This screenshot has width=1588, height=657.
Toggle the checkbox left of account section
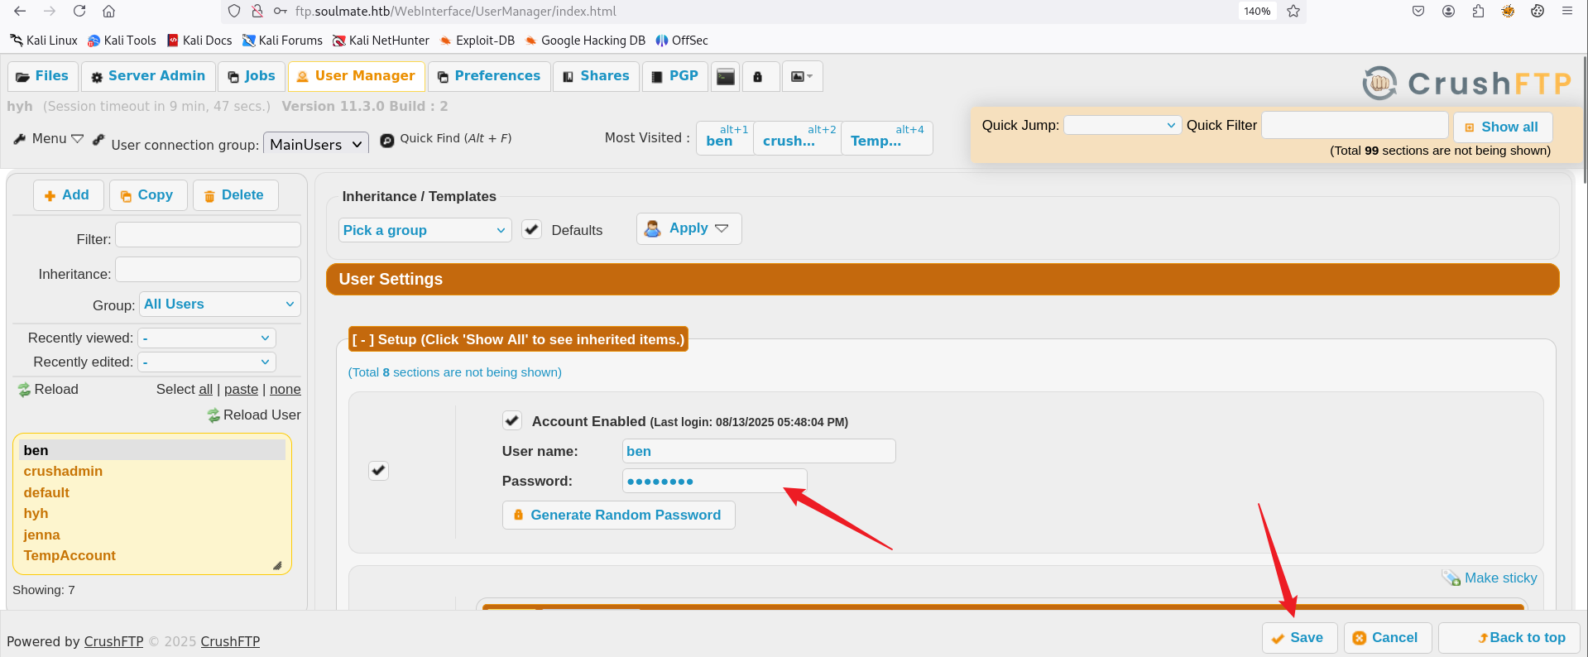tap(378, 470)
